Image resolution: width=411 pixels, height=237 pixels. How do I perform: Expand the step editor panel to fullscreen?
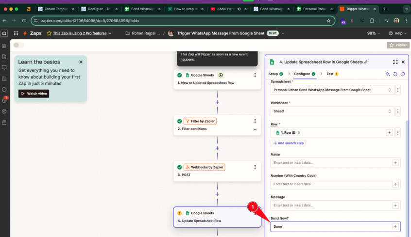pyautogui.click(x=395, y=62)
